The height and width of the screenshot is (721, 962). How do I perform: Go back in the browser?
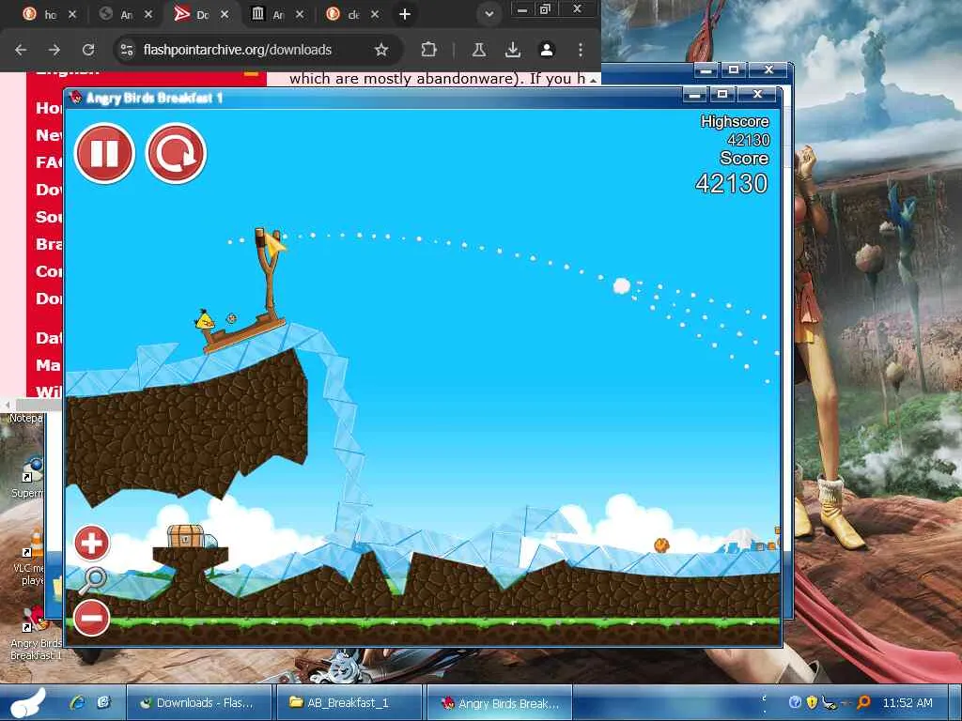point(21,50)
